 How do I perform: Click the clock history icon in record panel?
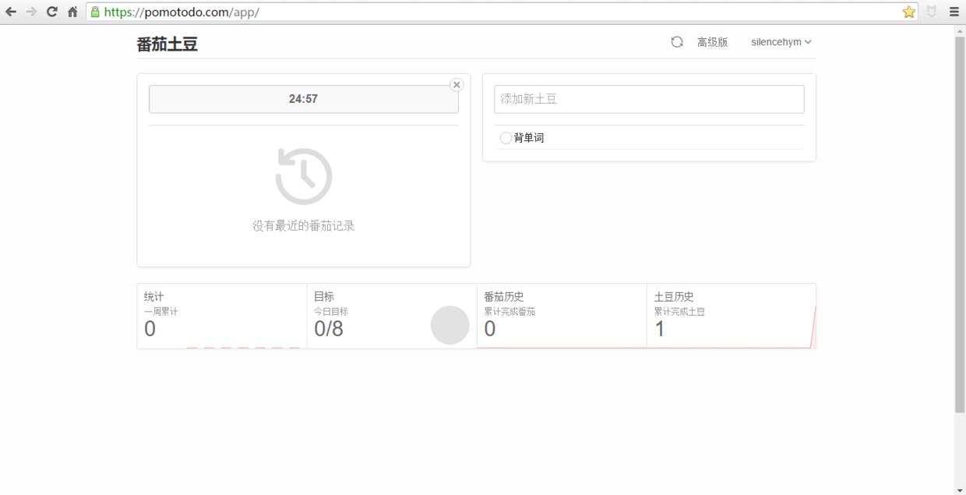303,175
